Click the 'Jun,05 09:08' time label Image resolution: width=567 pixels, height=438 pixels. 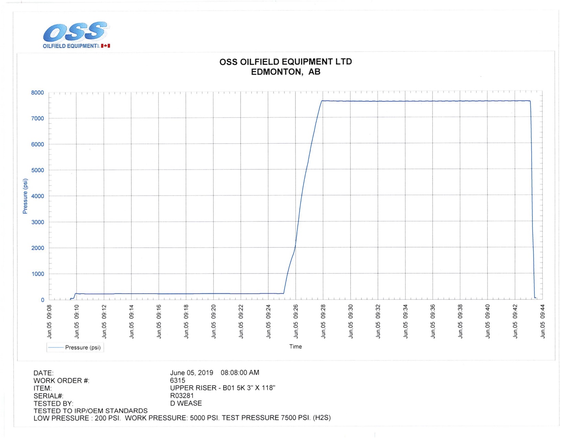49,322
